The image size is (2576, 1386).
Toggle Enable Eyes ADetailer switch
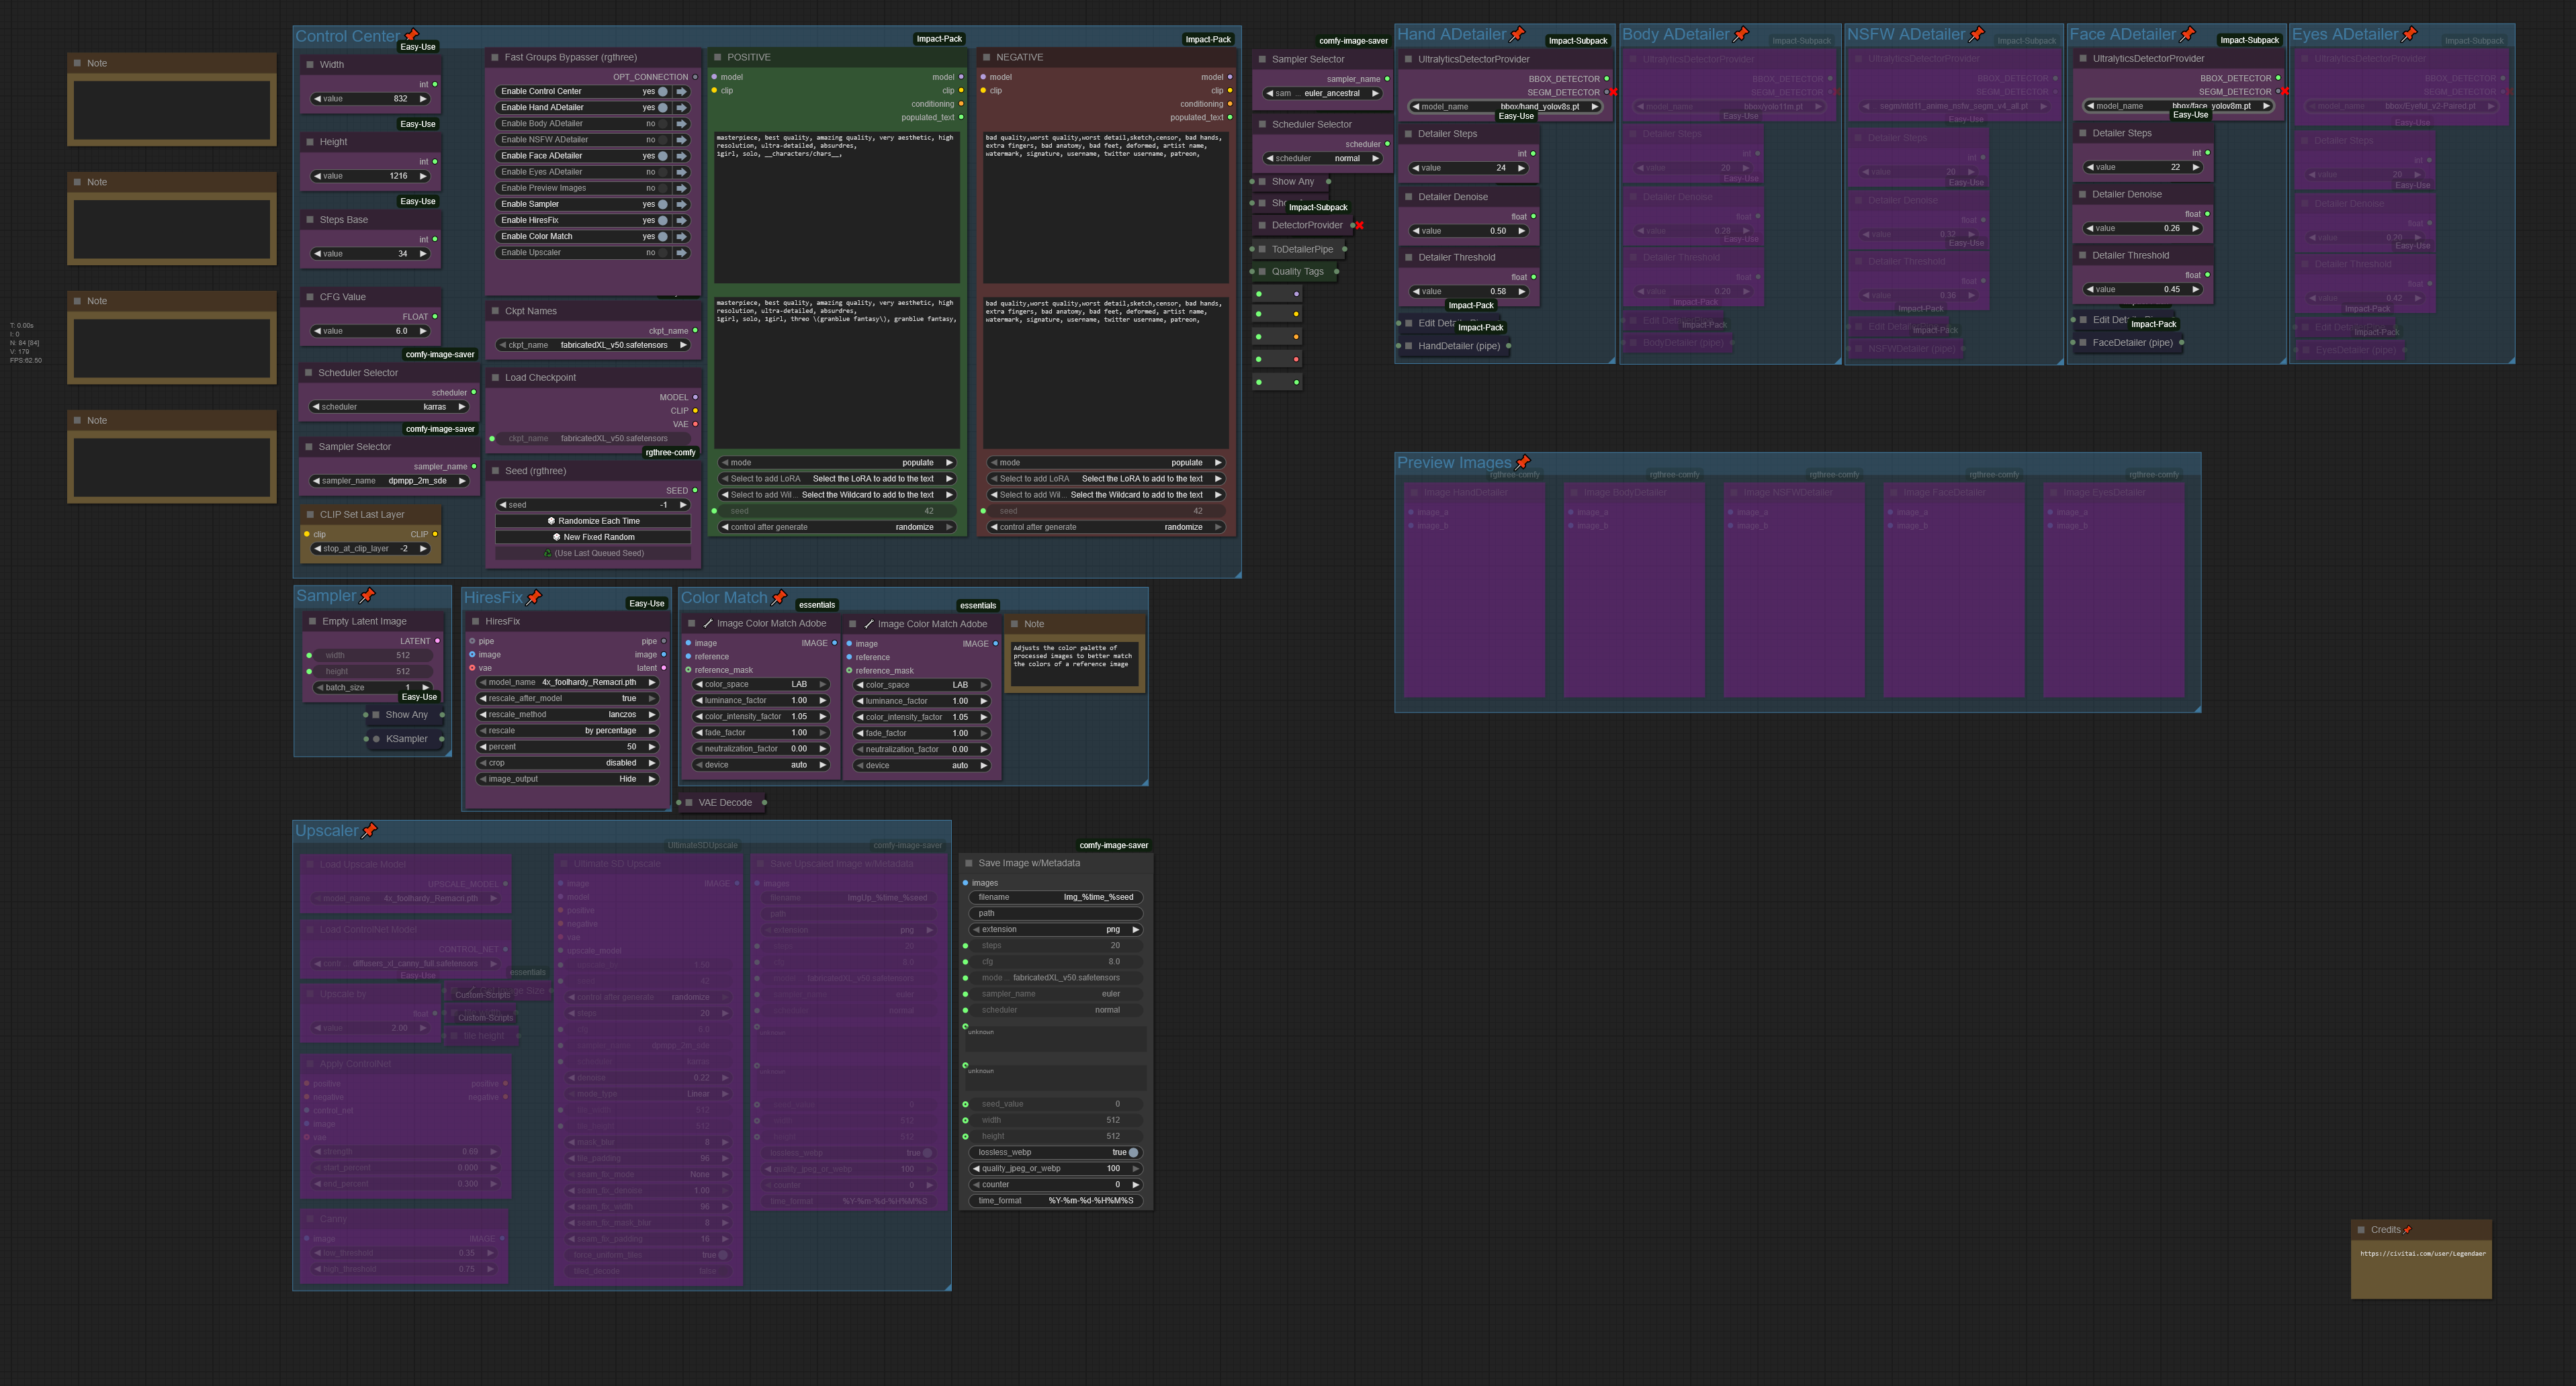click(662, 172)
